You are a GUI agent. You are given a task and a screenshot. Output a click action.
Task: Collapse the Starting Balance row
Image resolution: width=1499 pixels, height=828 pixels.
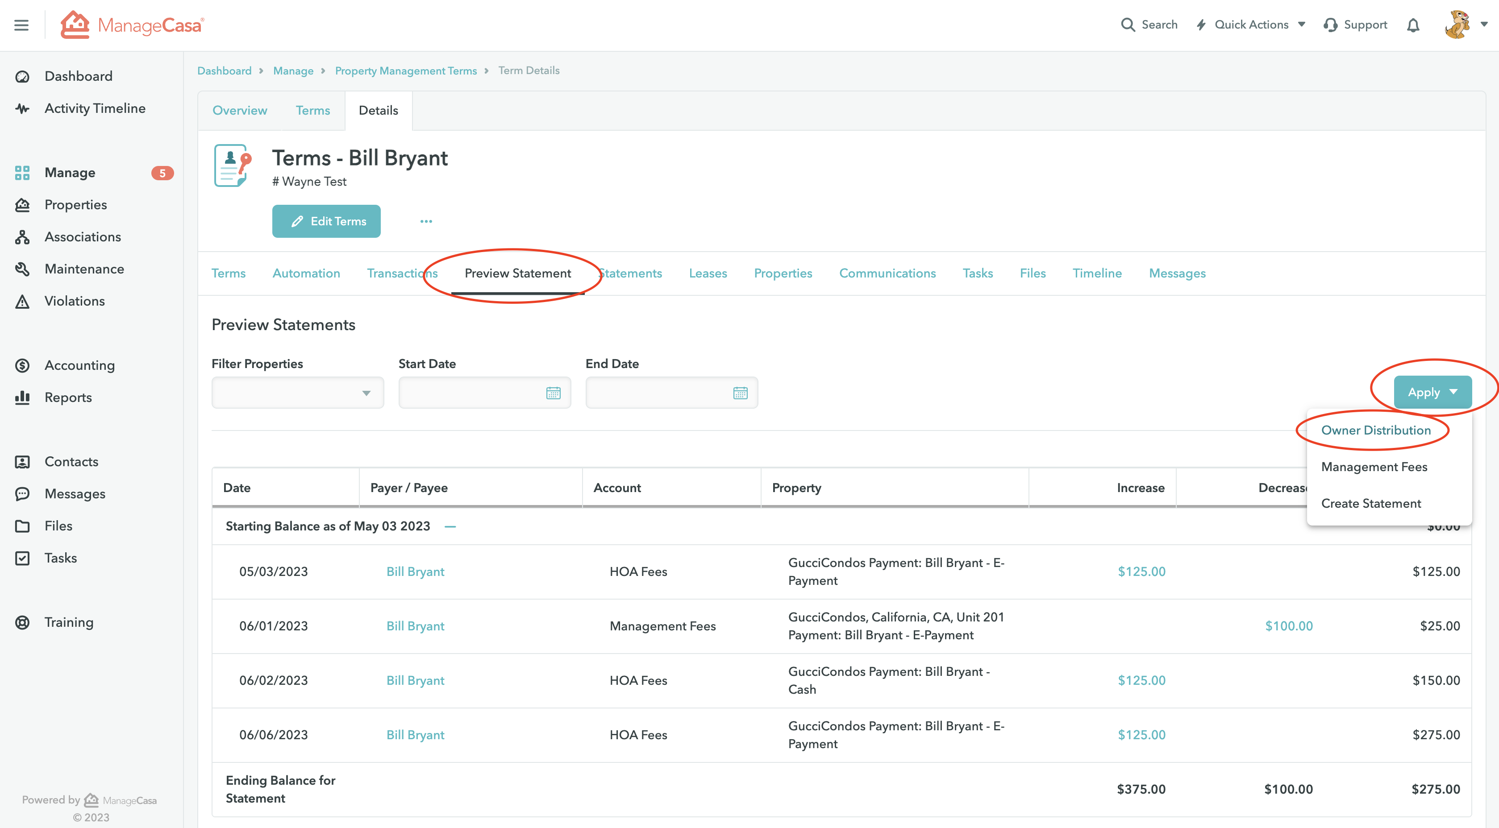pos(450,526)
